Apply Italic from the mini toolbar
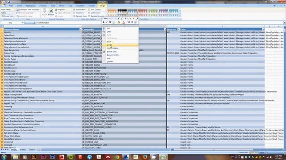This screenshot has width=286, height=160. pyautogui.click(x=107, y=22)
